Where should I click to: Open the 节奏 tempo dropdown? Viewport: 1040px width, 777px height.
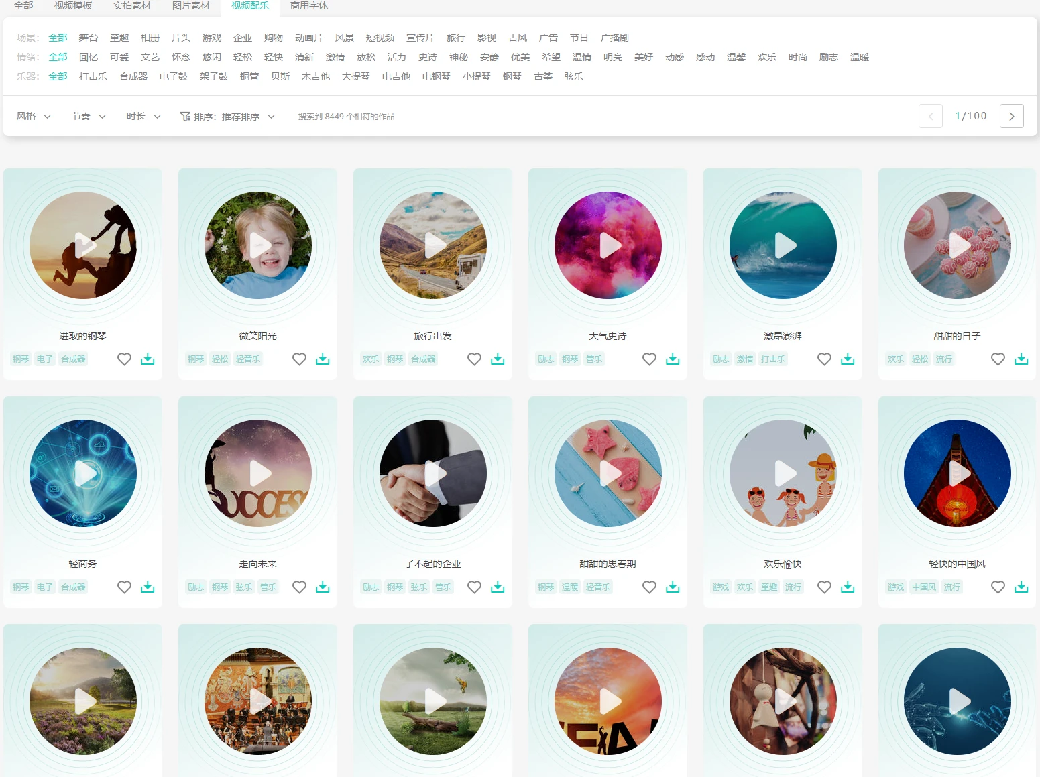[89, 116]
